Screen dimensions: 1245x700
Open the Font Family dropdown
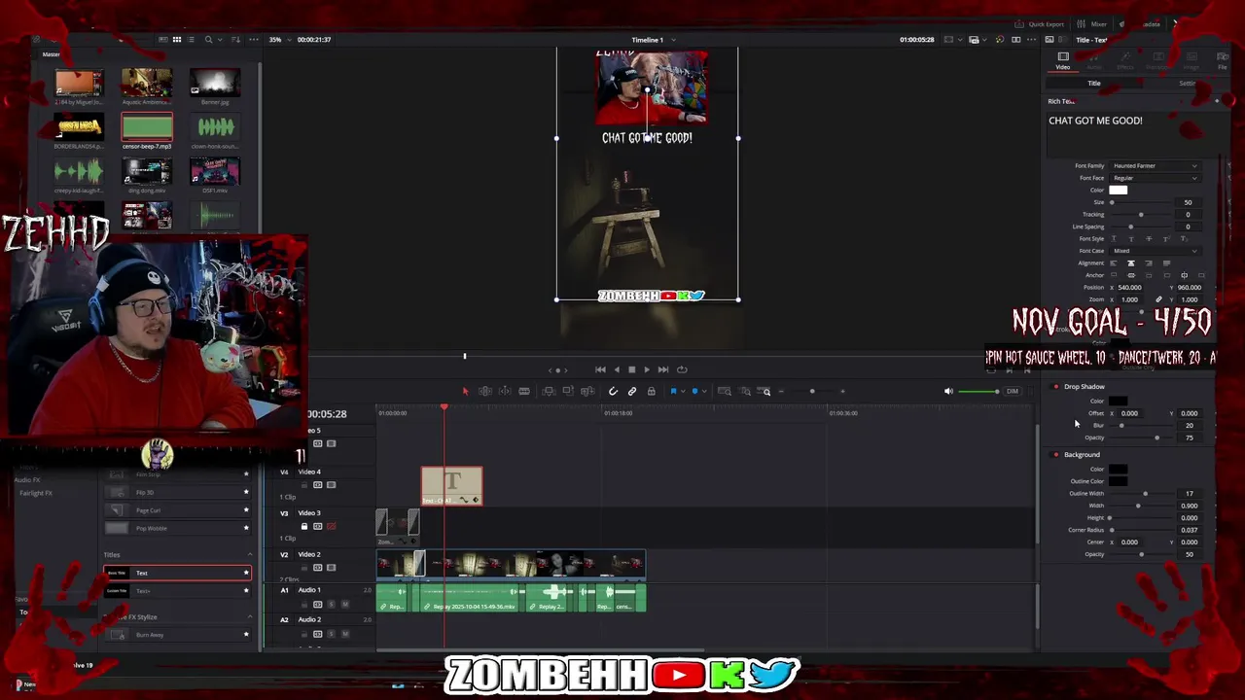pyautogui.click(x=1155, y=166)
